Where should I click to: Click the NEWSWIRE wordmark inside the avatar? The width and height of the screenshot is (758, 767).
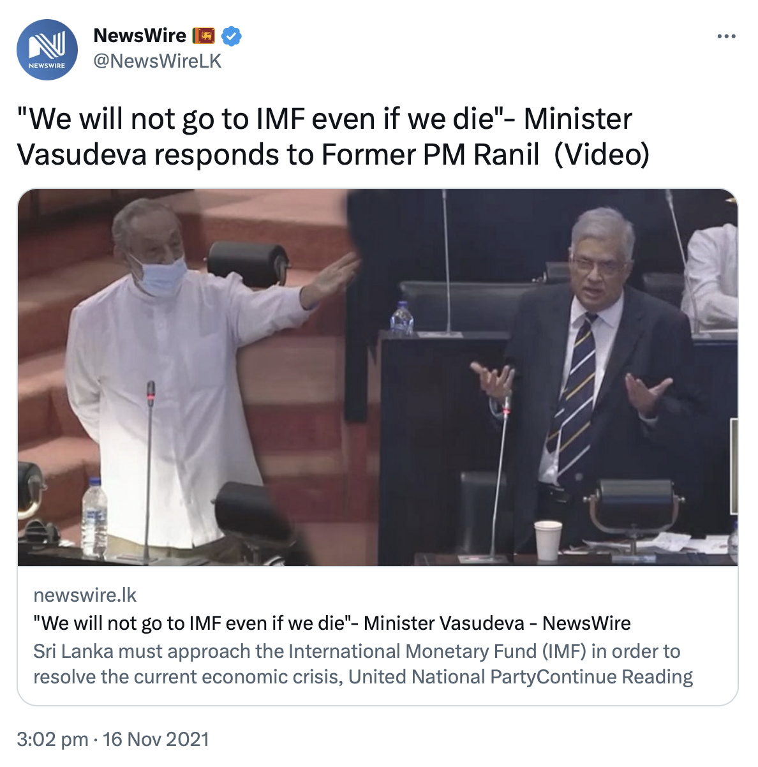47,66
